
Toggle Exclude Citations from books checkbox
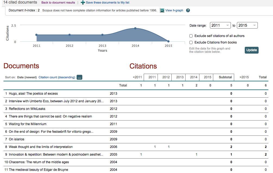[191, 42]
